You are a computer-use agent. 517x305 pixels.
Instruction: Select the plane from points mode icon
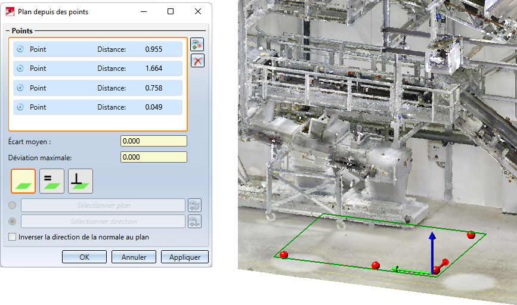[23, 181]
